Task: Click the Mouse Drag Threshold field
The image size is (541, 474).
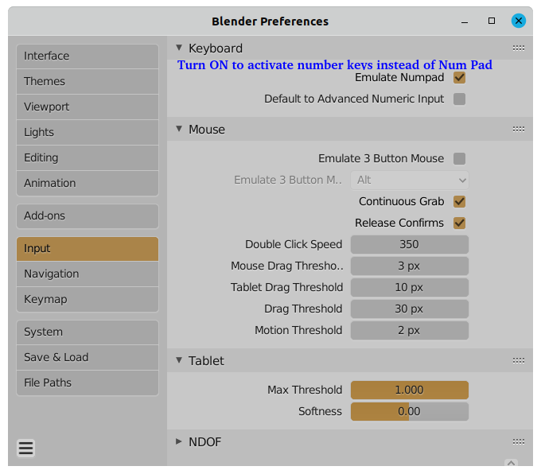Action: point(410,266)
